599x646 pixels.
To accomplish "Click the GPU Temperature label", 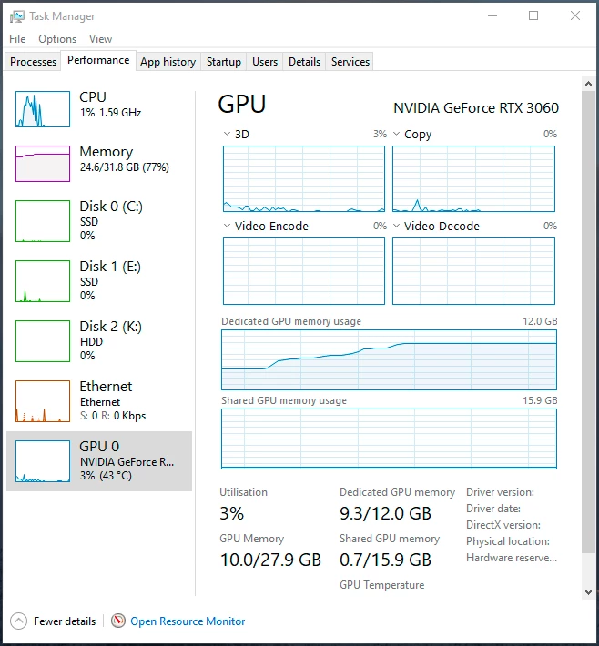I will 381,585.
